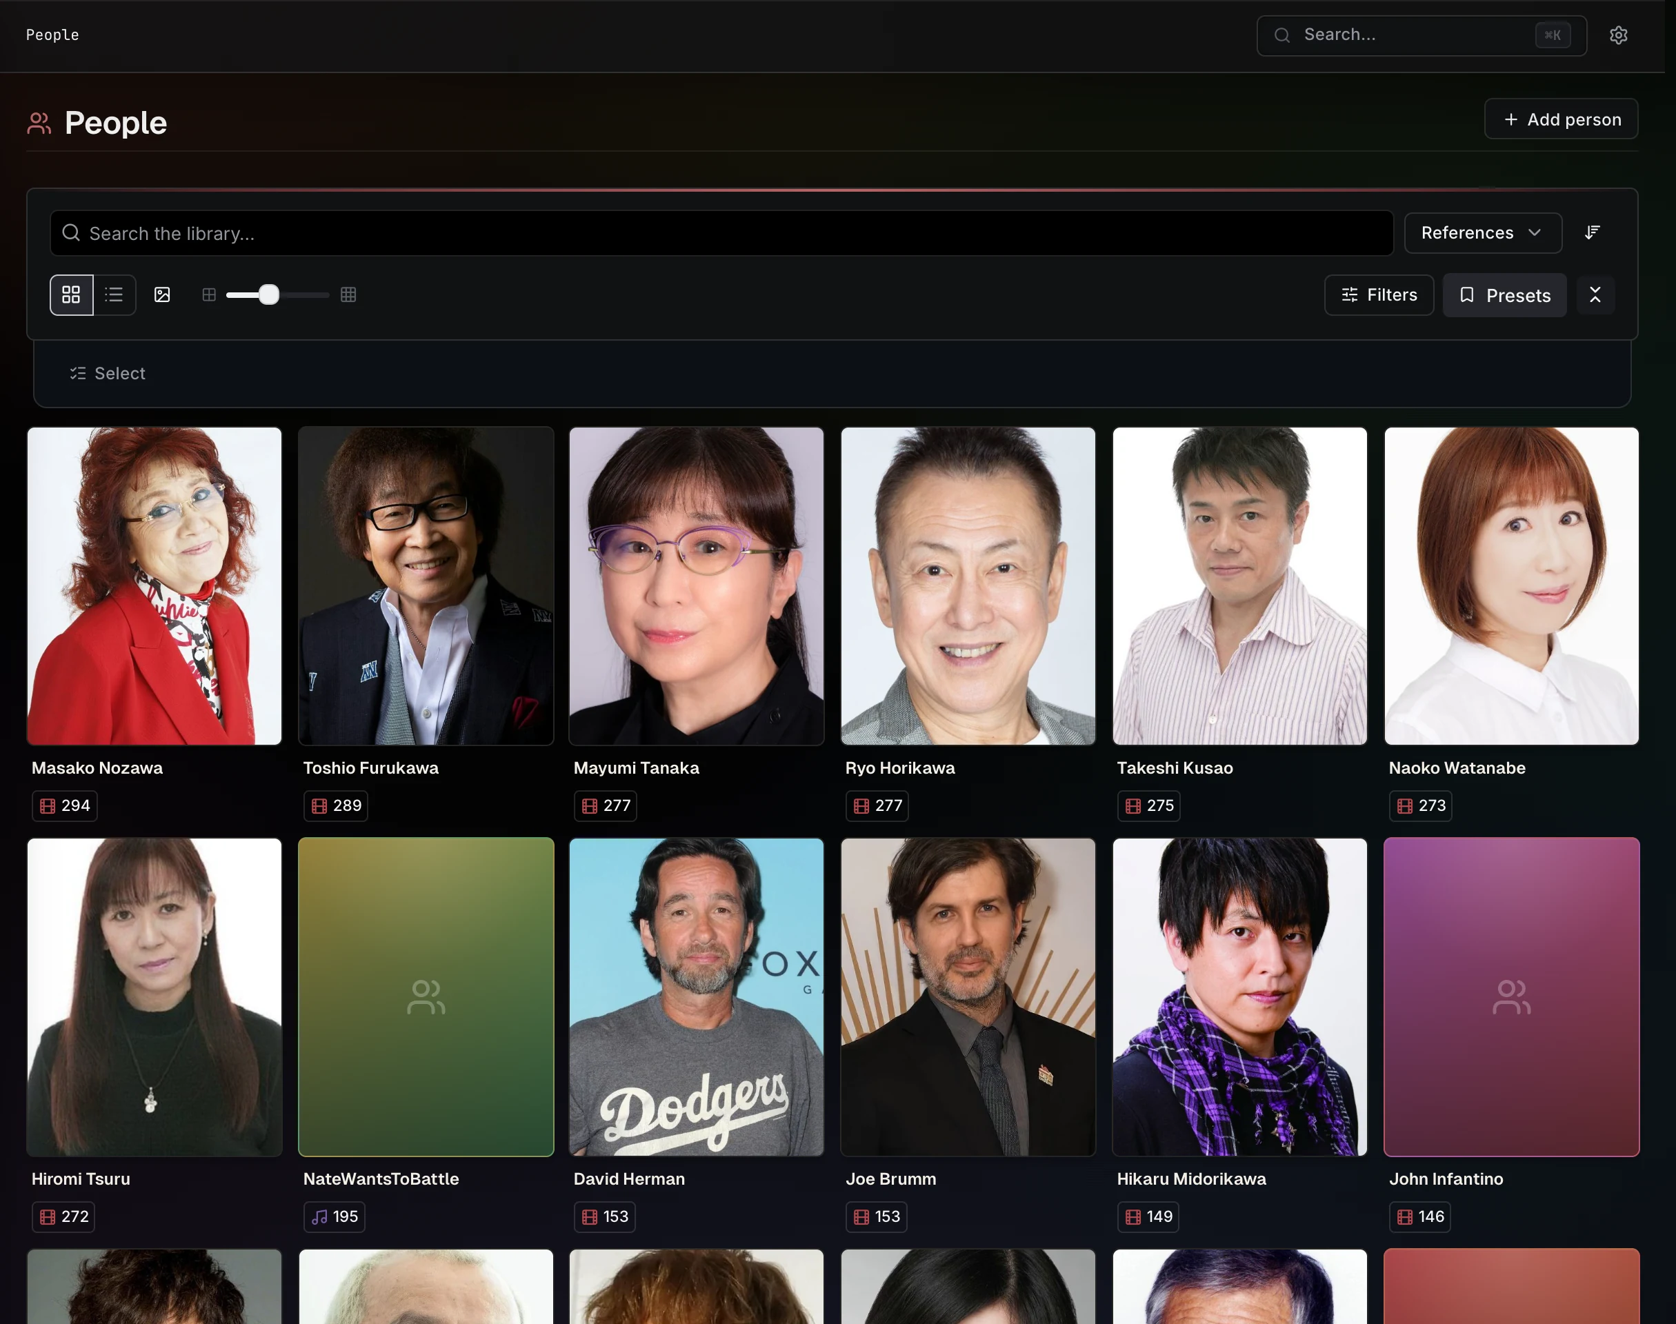Collapse the toolbar with the collapse icon
Screen dimensions: 1676x1324
[1595, 294]
